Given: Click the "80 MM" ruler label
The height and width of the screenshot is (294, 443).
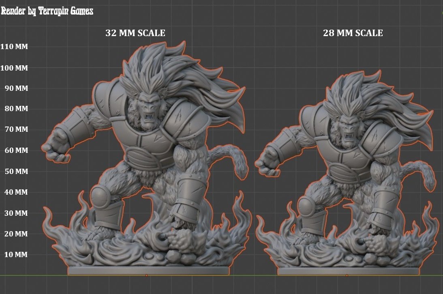Looking at the screenshot, I should pos(16,109).
